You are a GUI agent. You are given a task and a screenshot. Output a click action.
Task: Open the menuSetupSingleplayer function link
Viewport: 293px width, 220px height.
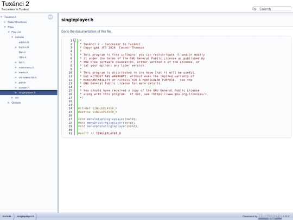coord(106,119)
